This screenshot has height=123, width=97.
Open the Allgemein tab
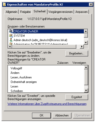11,12
